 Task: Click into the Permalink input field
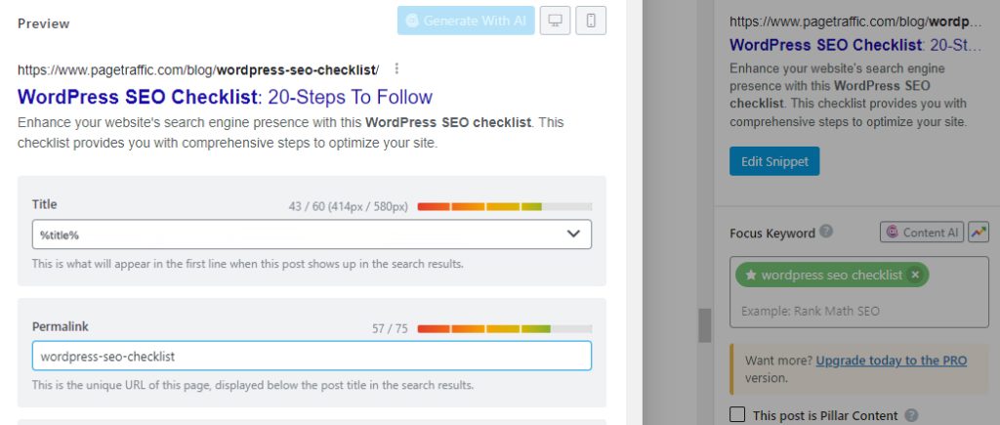(x=312, y=356)
